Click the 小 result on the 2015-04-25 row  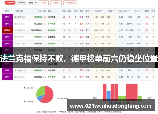153,70
